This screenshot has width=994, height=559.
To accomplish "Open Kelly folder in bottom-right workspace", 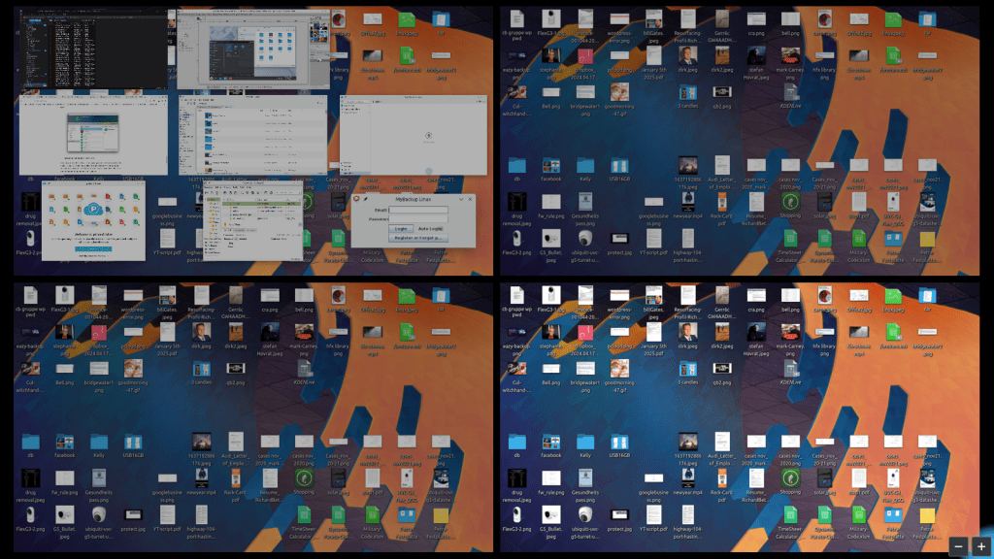I will (584, 444).
